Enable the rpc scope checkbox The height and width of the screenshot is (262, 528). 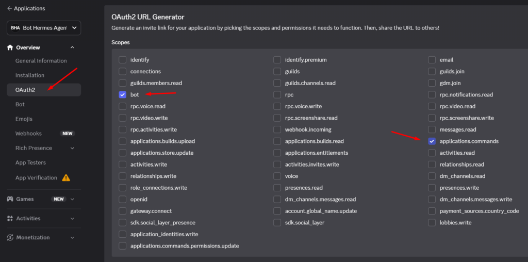click(277, 95)
